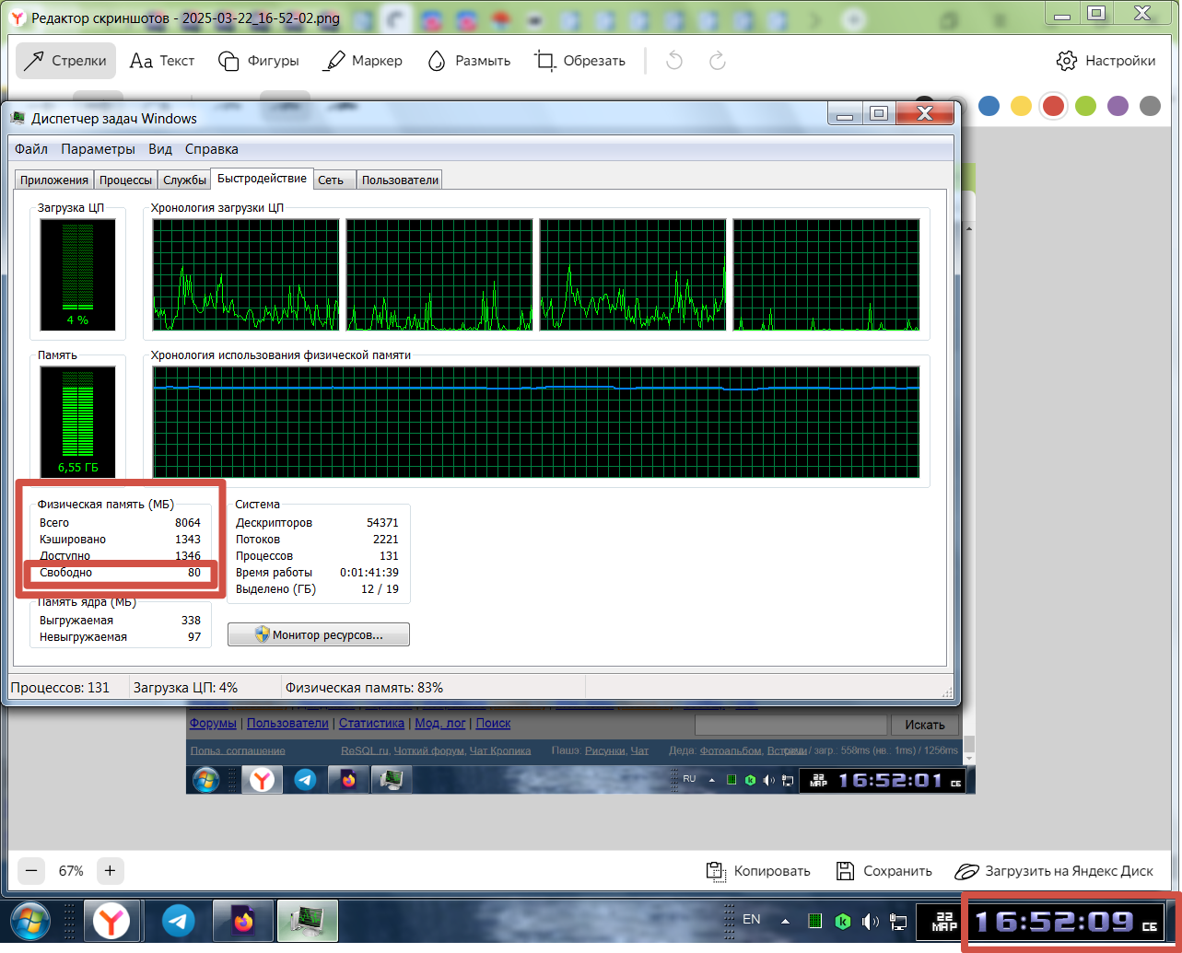Choose the Обрезать crop tool
Image resolution: width=1182 pixels, height=953 pixels.
click(579, 61)
